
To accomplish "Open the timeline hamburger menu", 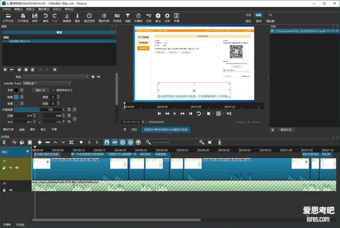I will click(x=4, y=142).
